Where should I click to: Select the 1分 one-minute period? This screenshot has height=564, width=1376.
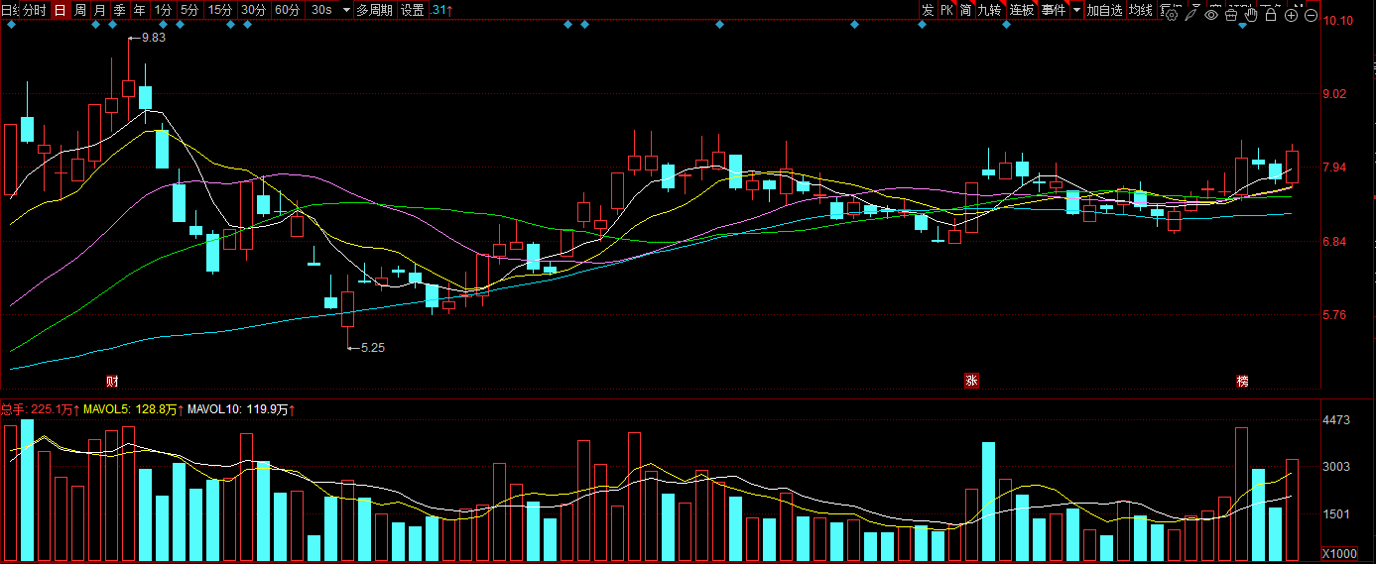[163, 10]
